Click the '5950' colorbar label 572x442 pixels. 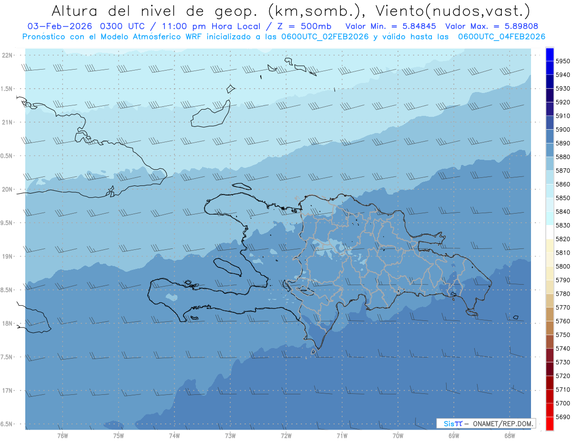(562, 61)
